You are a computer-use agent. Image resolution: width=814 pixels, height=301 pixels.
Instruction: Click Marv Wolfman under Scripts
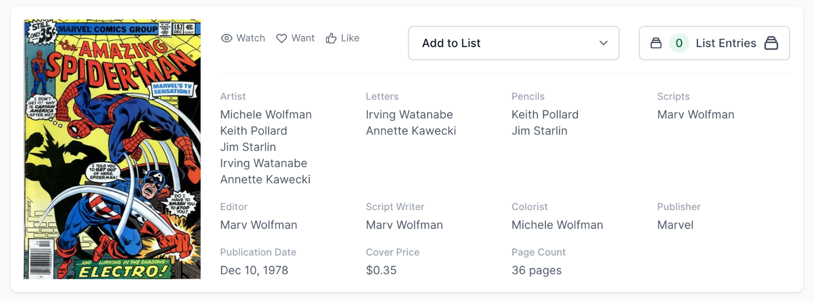tap(695, 115)
